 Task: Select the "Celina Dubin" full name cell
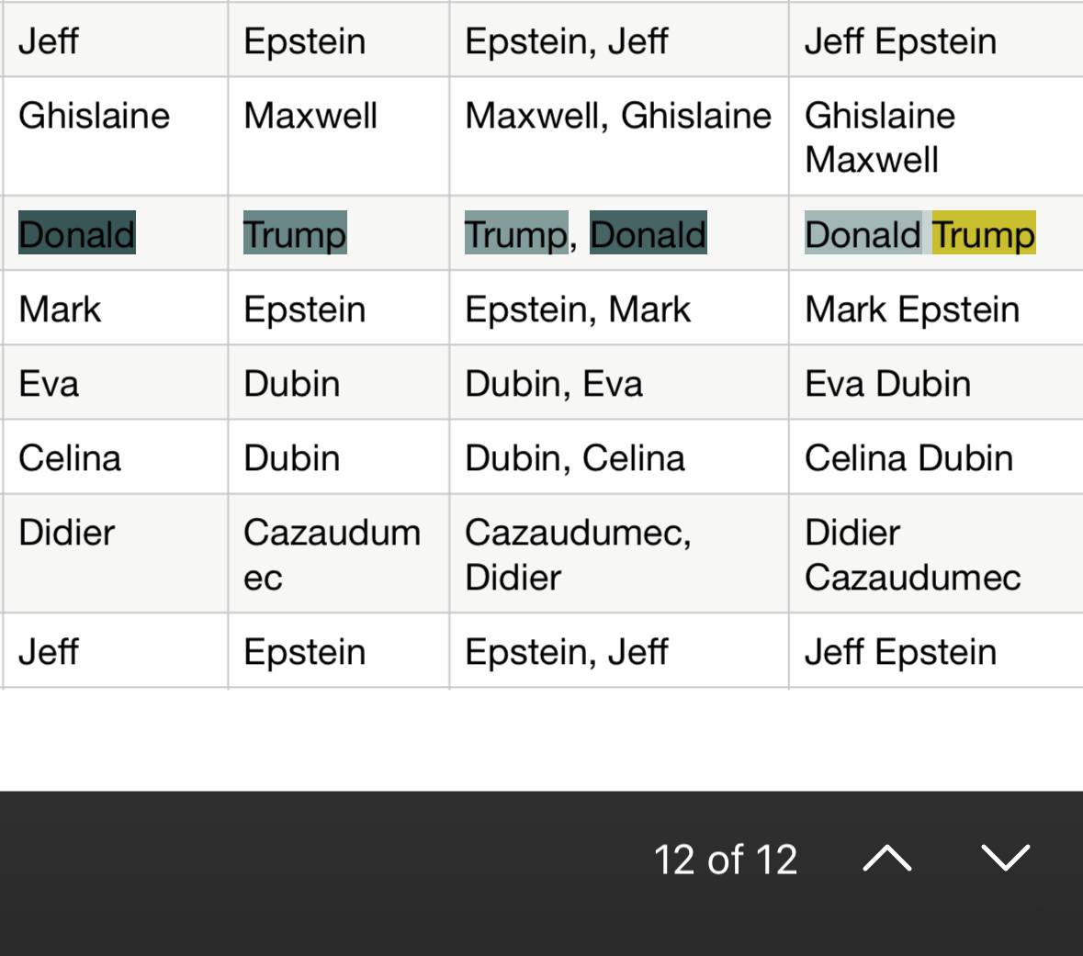click(x=908, y=458)
